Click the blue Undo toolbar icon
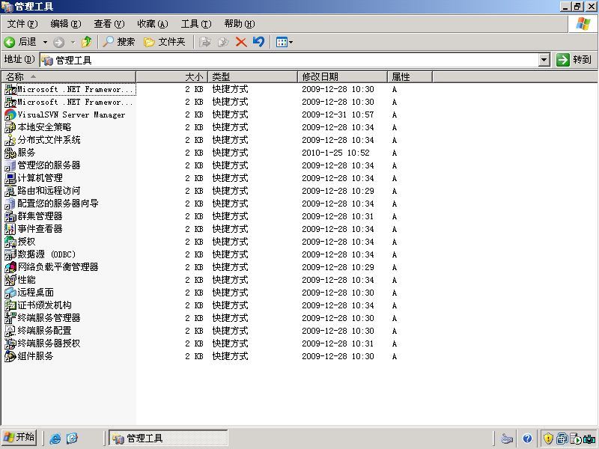The image size is (599, 449). pyautogui.click(x=258, y=42)
